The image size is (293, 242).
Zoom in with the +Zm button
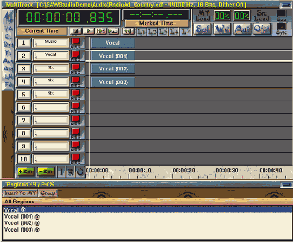coord(25,172)
